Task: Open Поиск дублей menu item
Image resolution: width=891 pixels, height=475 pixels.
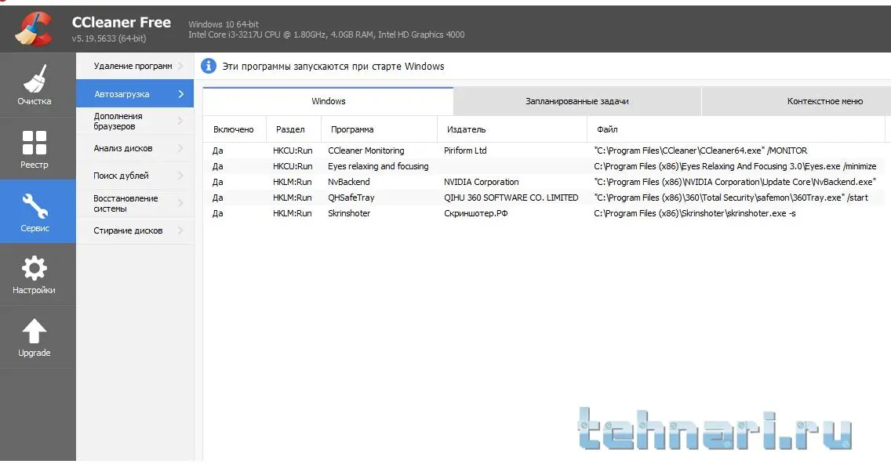Action: tap(135, 176)
